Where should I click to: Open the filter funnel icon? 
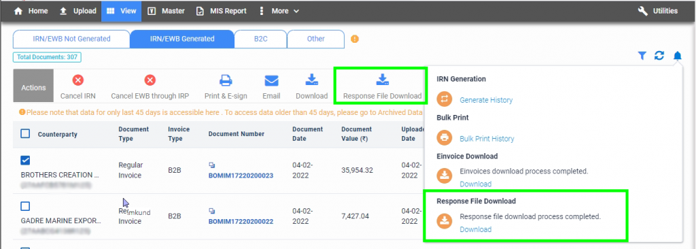tap(642, 56)
